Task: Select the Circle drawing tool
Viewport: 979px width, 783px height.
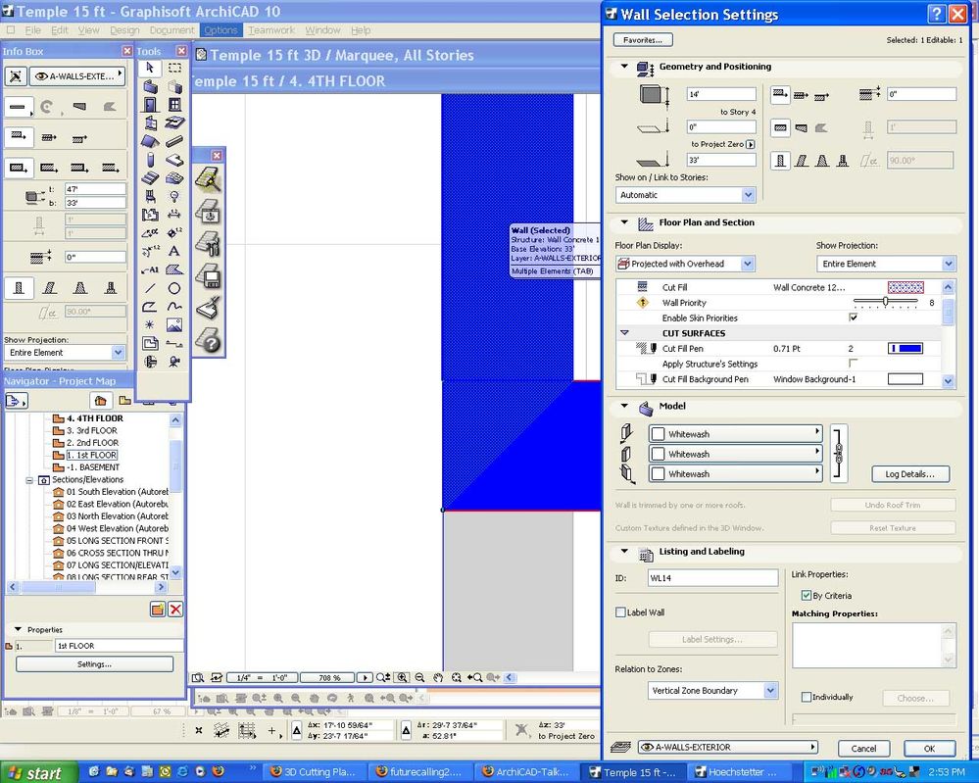Action: [174, 285]
